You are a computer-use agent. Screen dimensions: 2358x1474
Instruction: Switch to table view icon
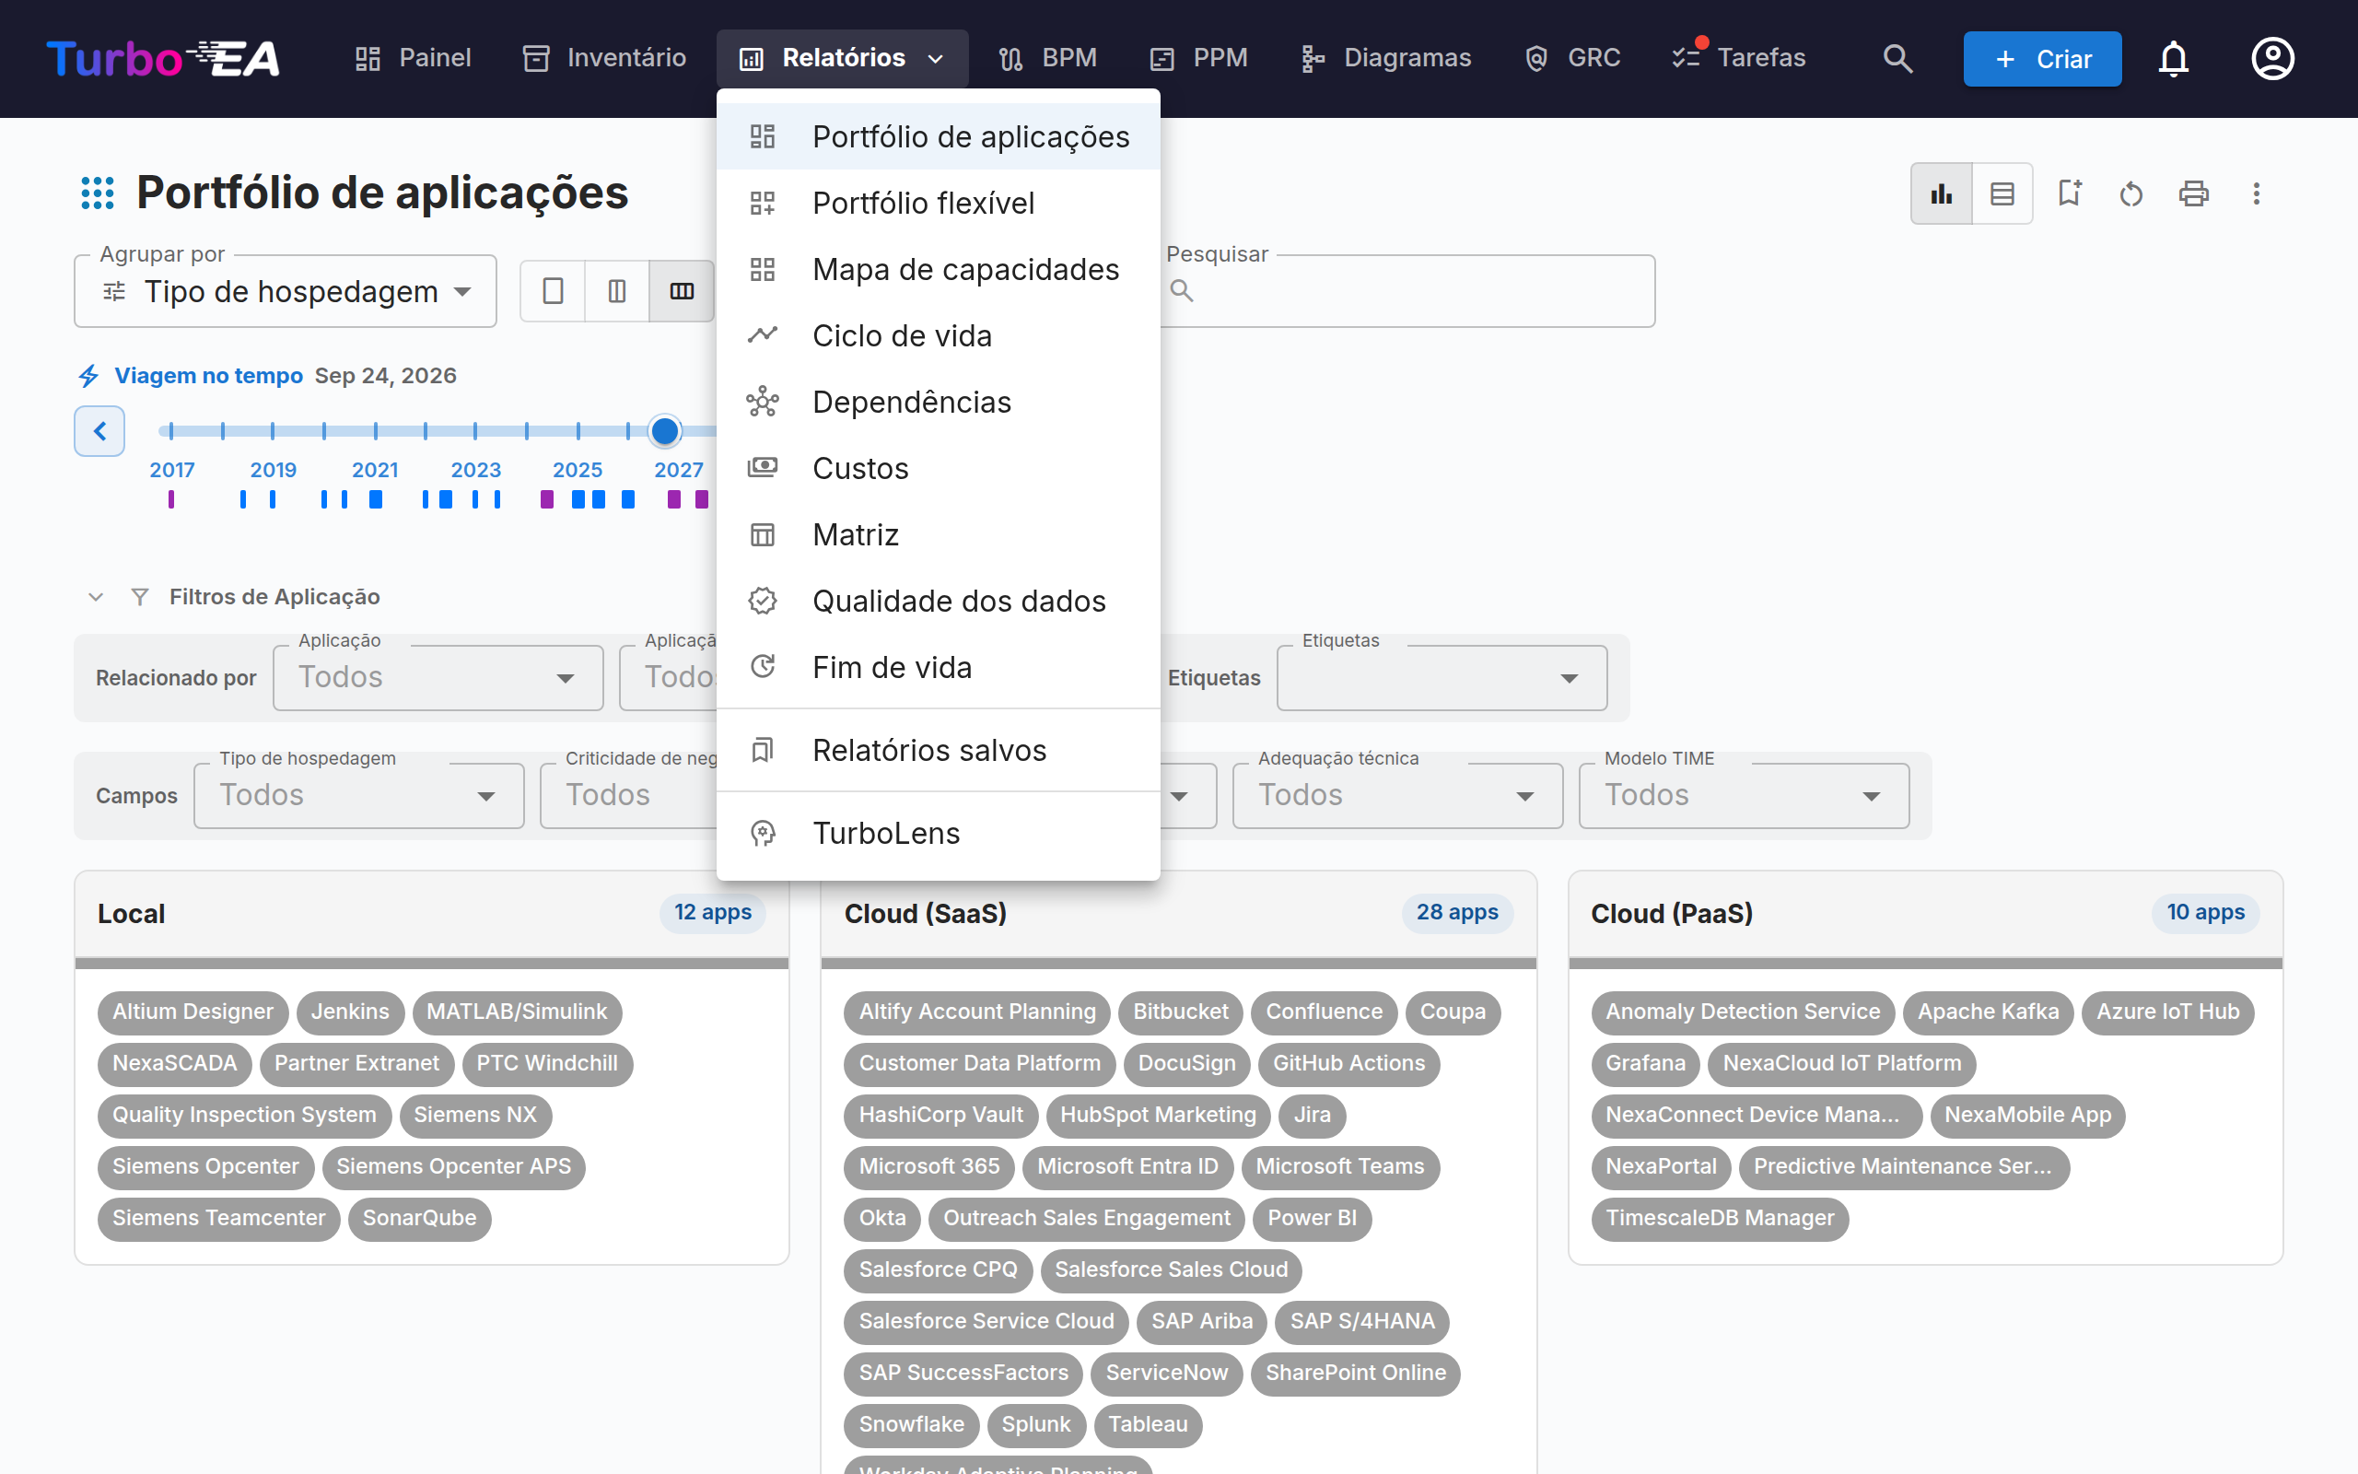2002,194
